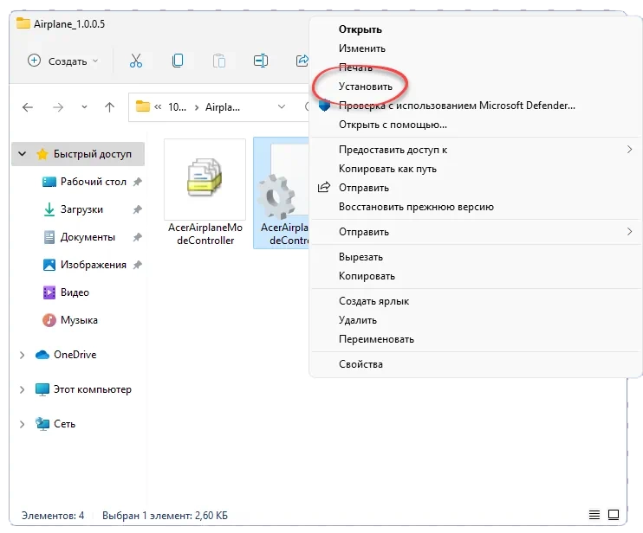Go up one folder level arrow
The height and width of the screenshot is (533, 643).
(x=109, y=107)
